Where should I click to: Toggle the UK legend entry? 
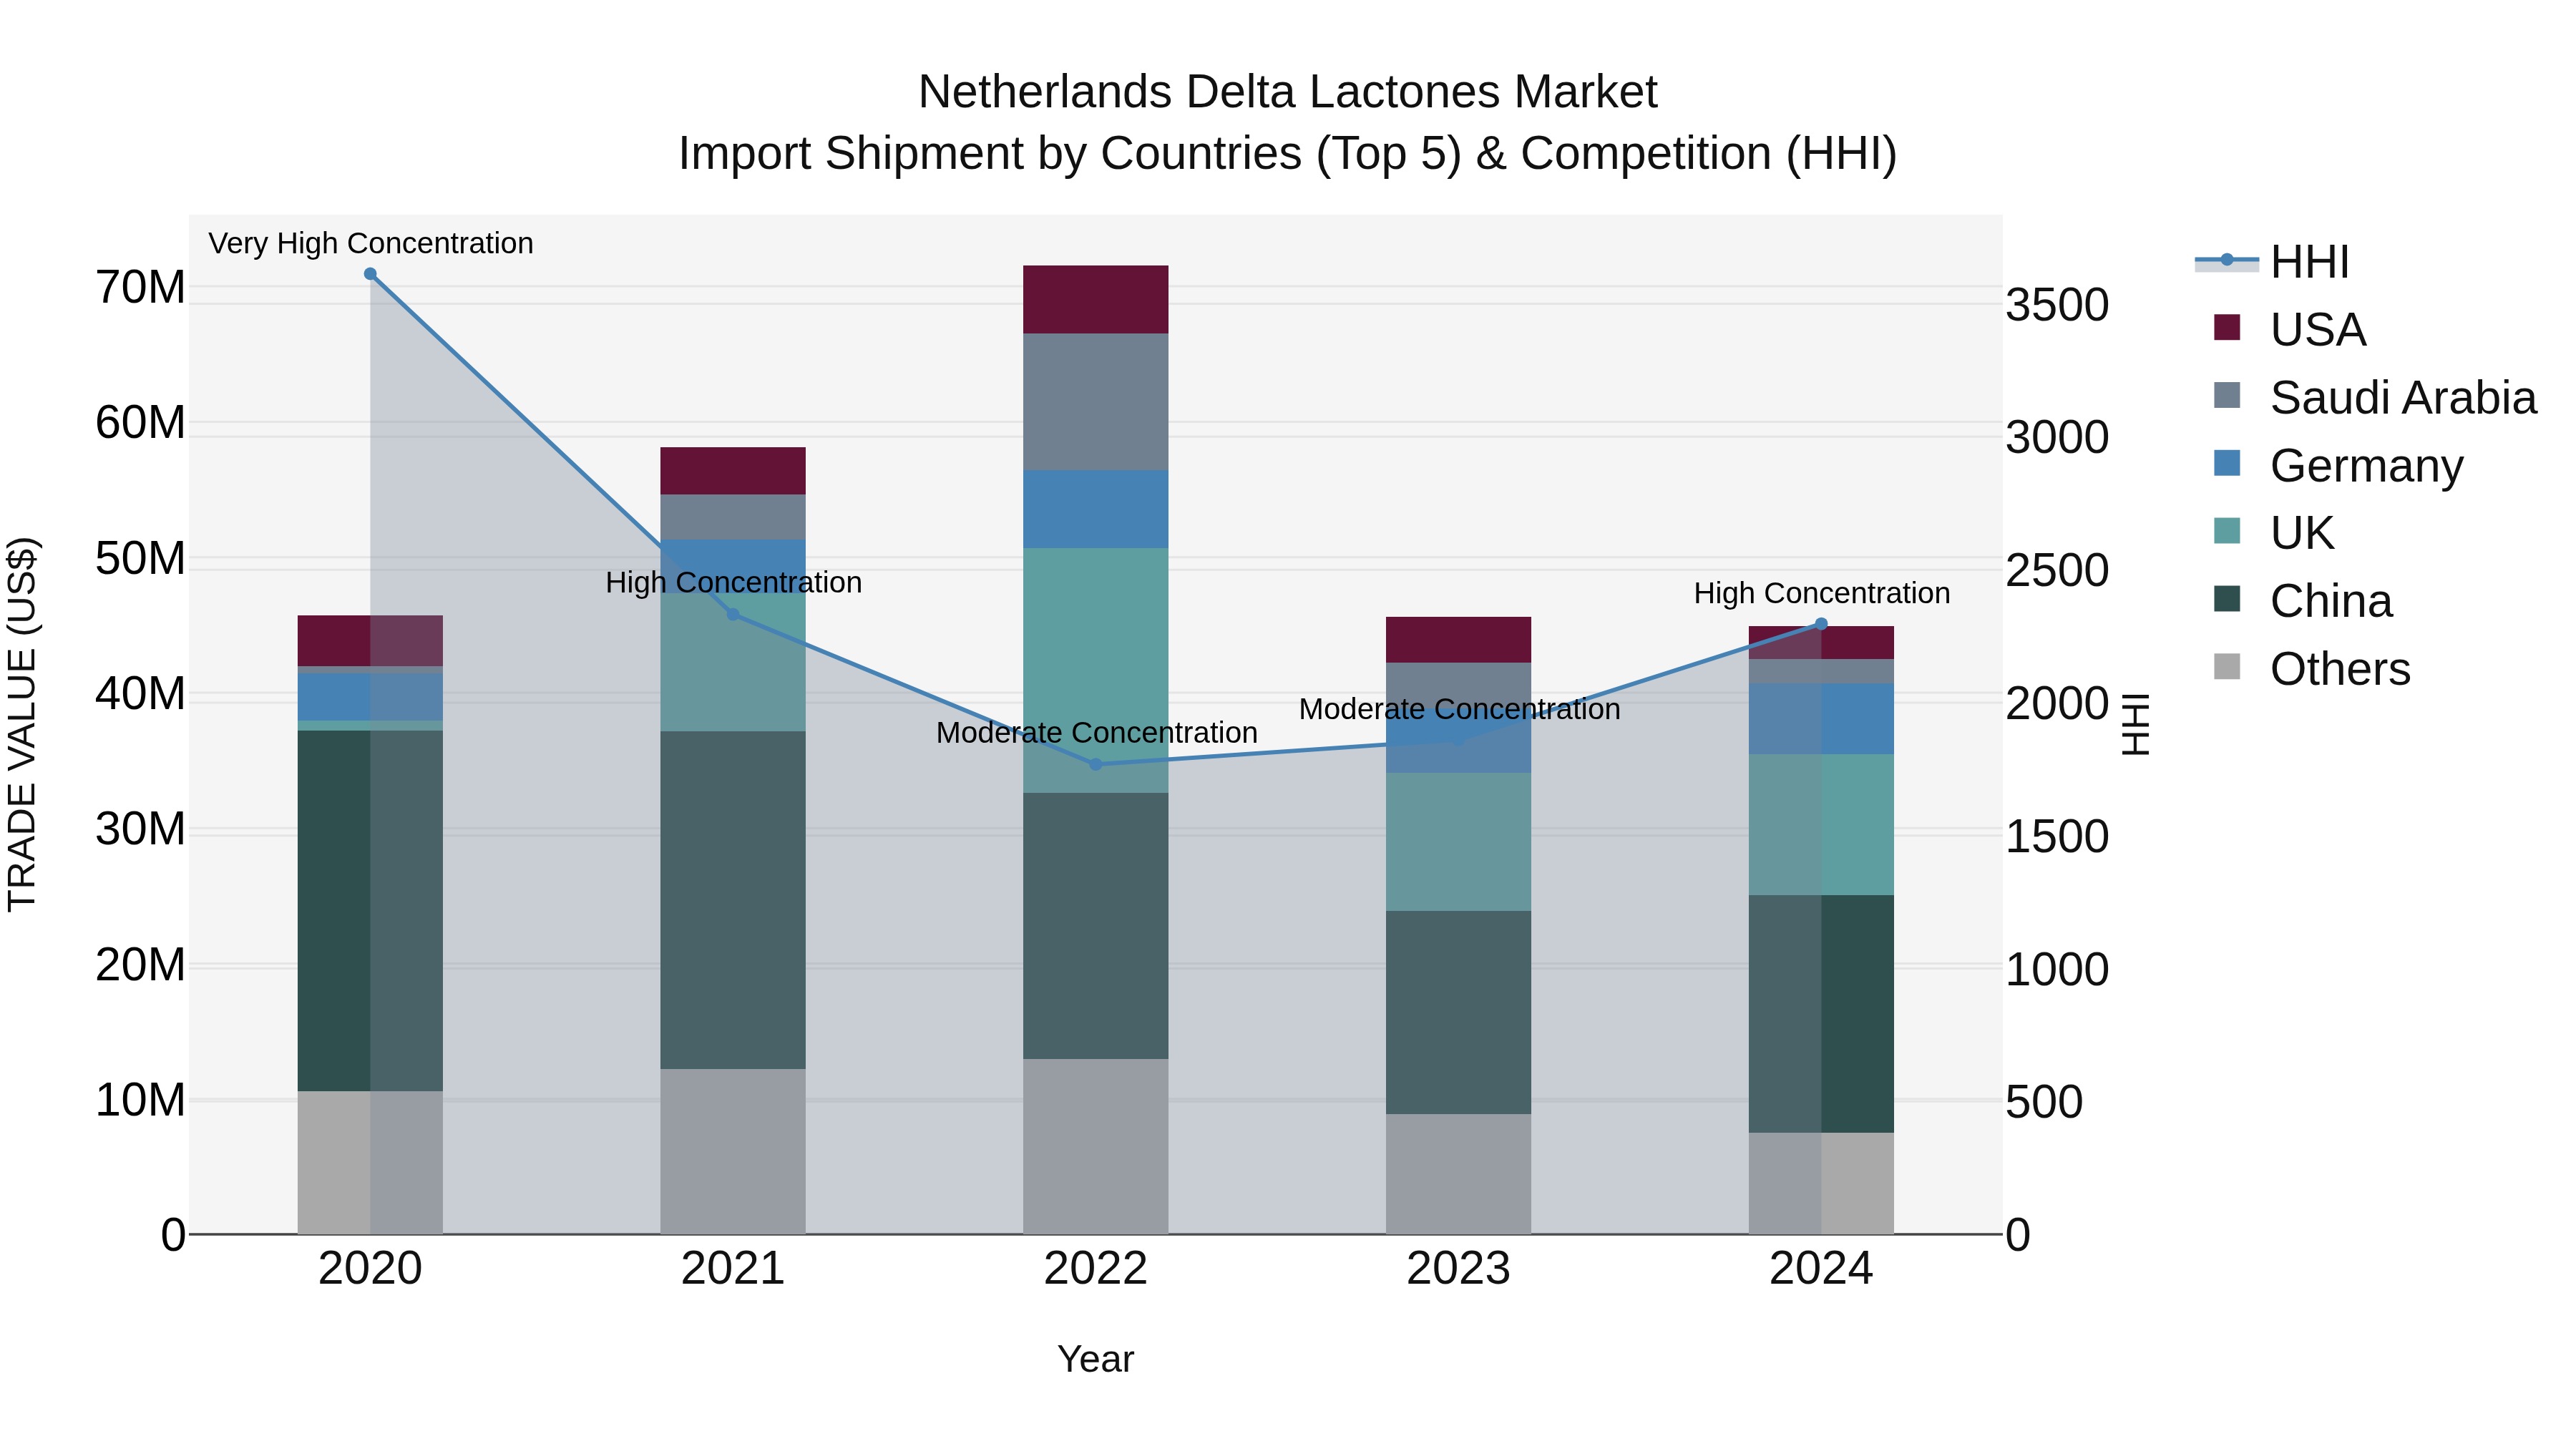[x=2274, y=533]
